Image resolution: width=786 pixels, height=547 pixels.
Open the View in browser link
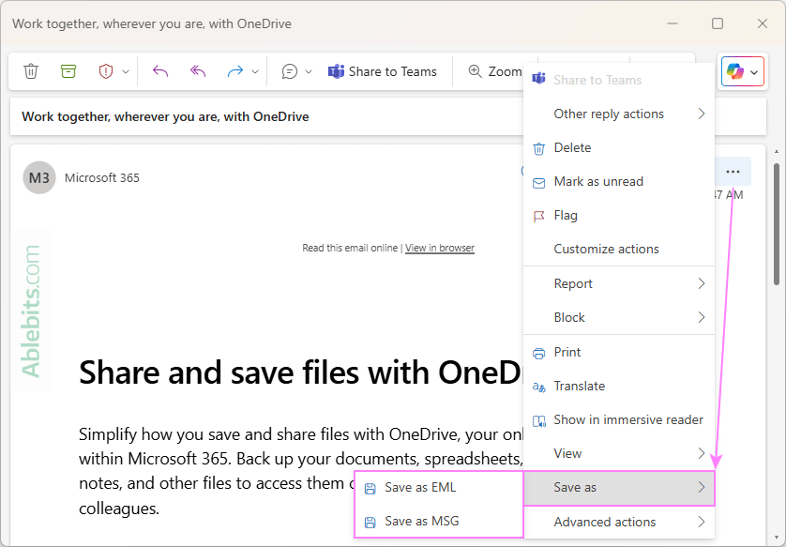[x=439, y=248]
